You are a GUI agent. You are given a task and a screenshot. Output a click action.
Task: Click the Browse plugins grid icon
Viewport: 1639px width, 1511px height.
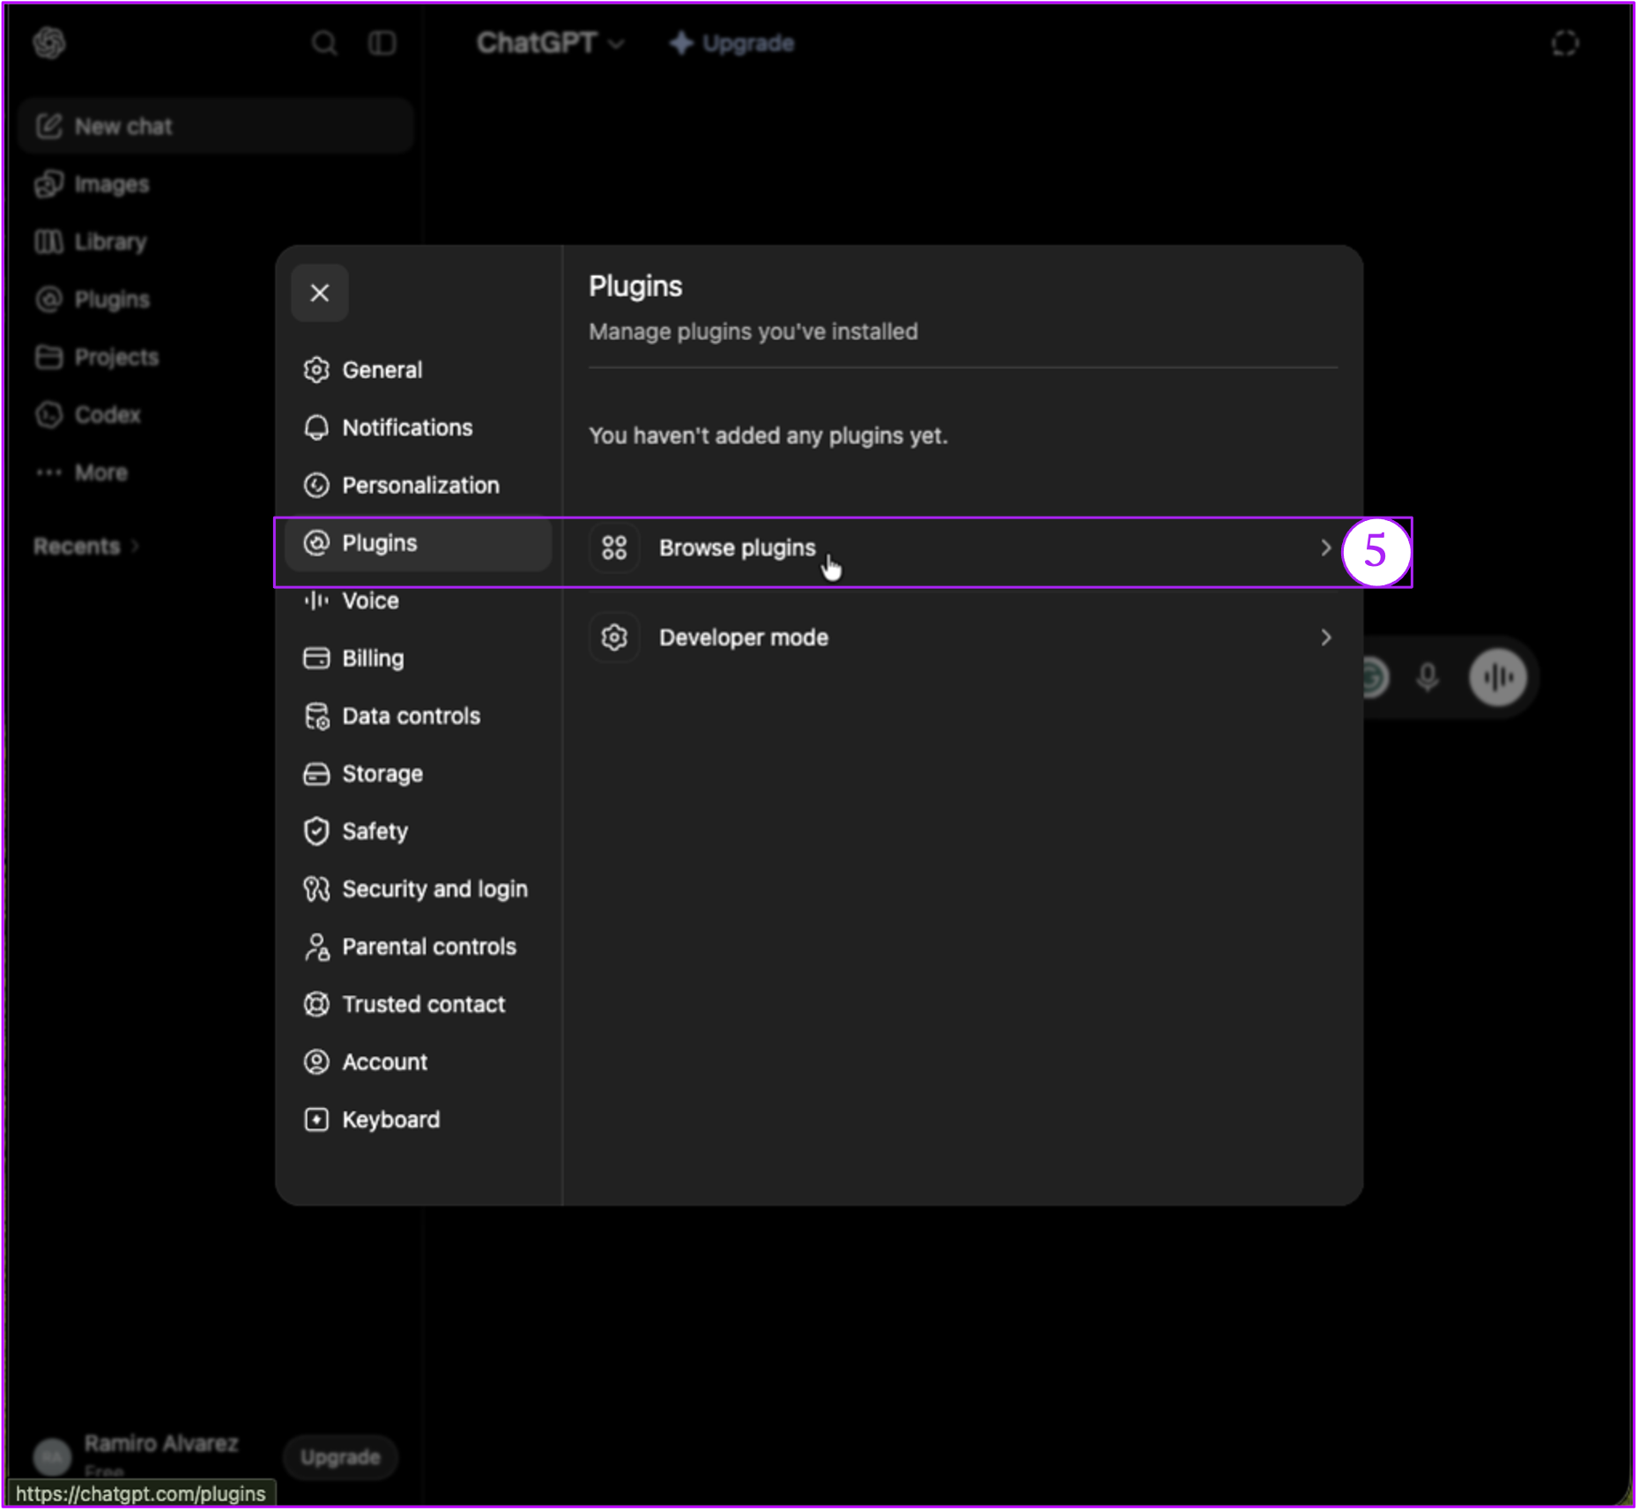coord(614,548)
